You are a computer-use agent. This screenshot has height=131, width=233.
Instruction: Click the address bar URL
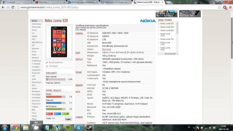pos(49,7)
